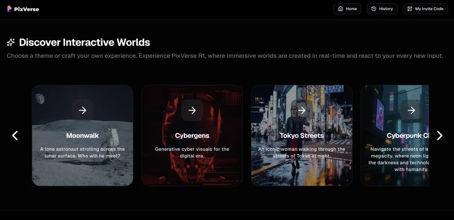Open My Invite Code

coord(425,9)
